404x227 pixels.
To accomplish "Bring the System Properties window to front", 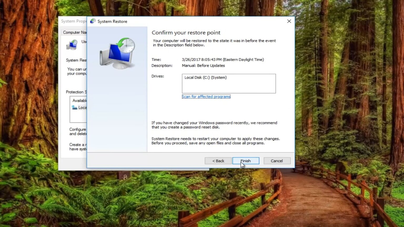I will coord(73,21).
